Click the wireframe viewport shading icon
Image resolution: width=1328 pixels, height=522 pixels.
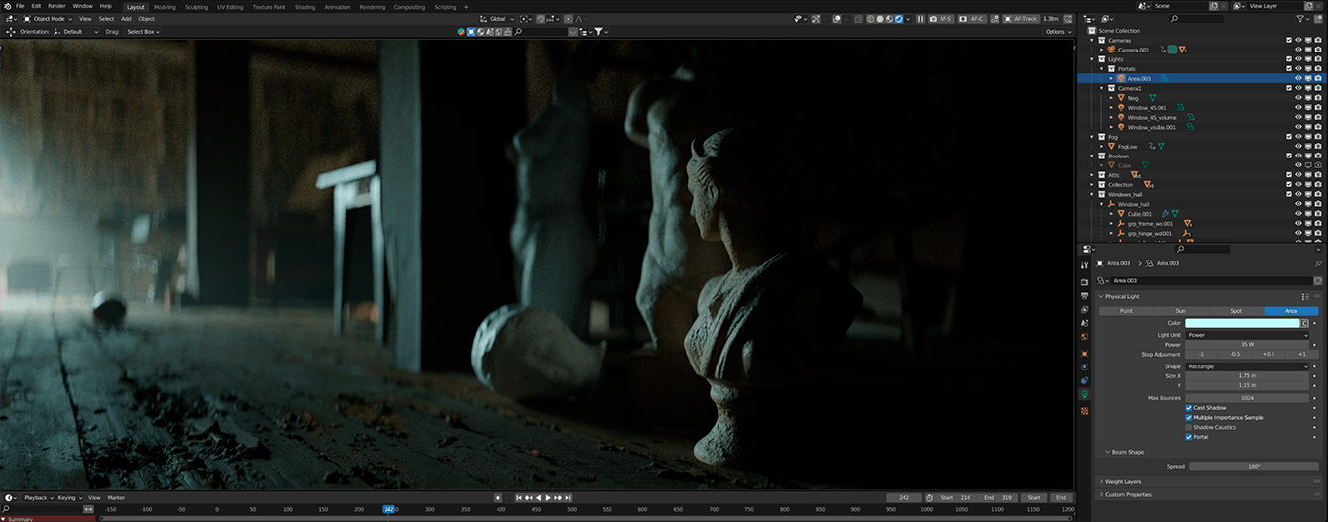pyautogui.click(x=869, y=19)
